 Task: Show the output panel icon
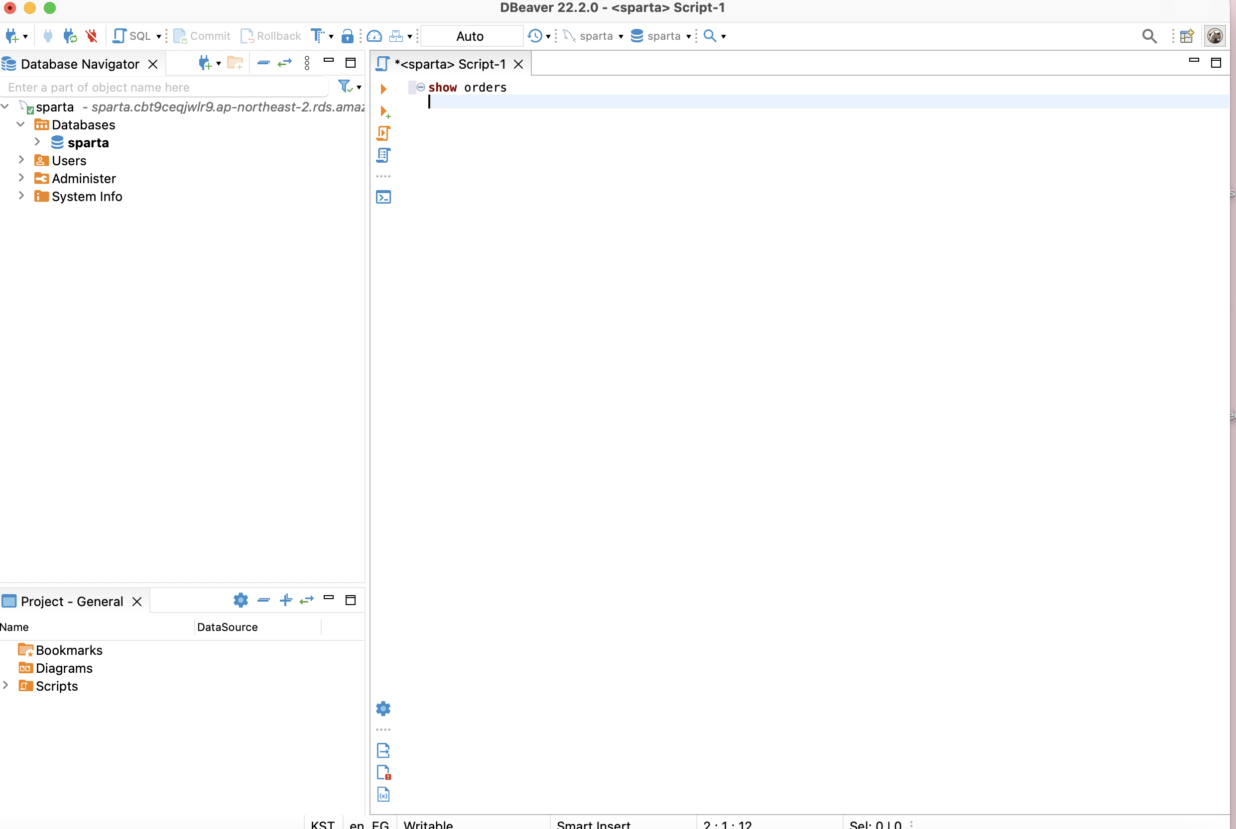pyautogui.click(x=383, y=751)
